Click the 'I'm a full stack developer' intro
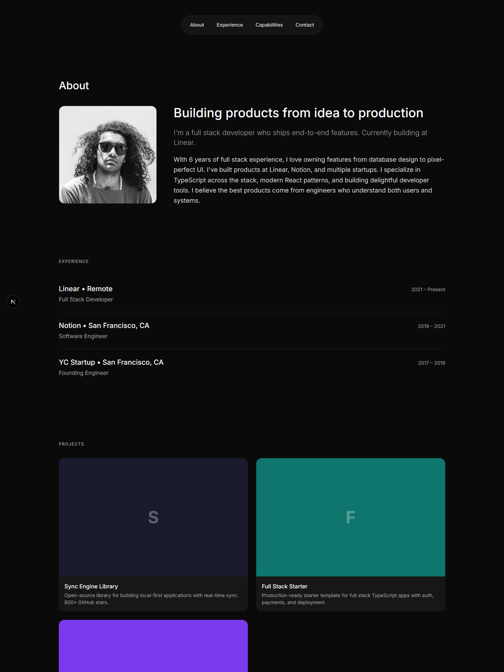This screenshot has width=504, height=672. point(300,138)
